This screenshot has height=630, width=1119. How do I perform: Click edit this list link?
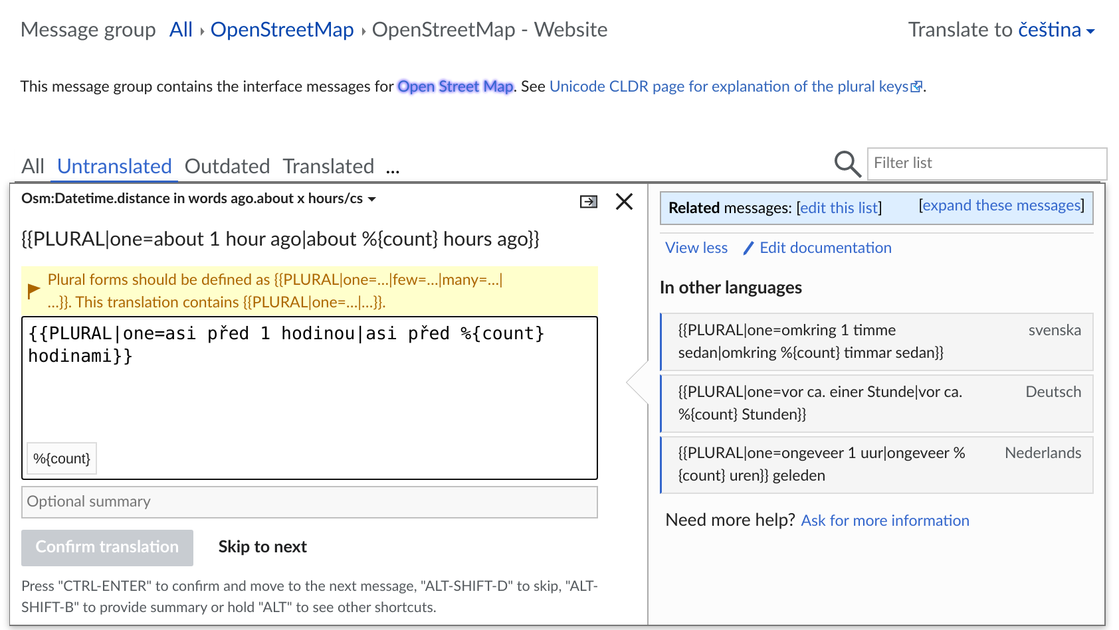839,208
